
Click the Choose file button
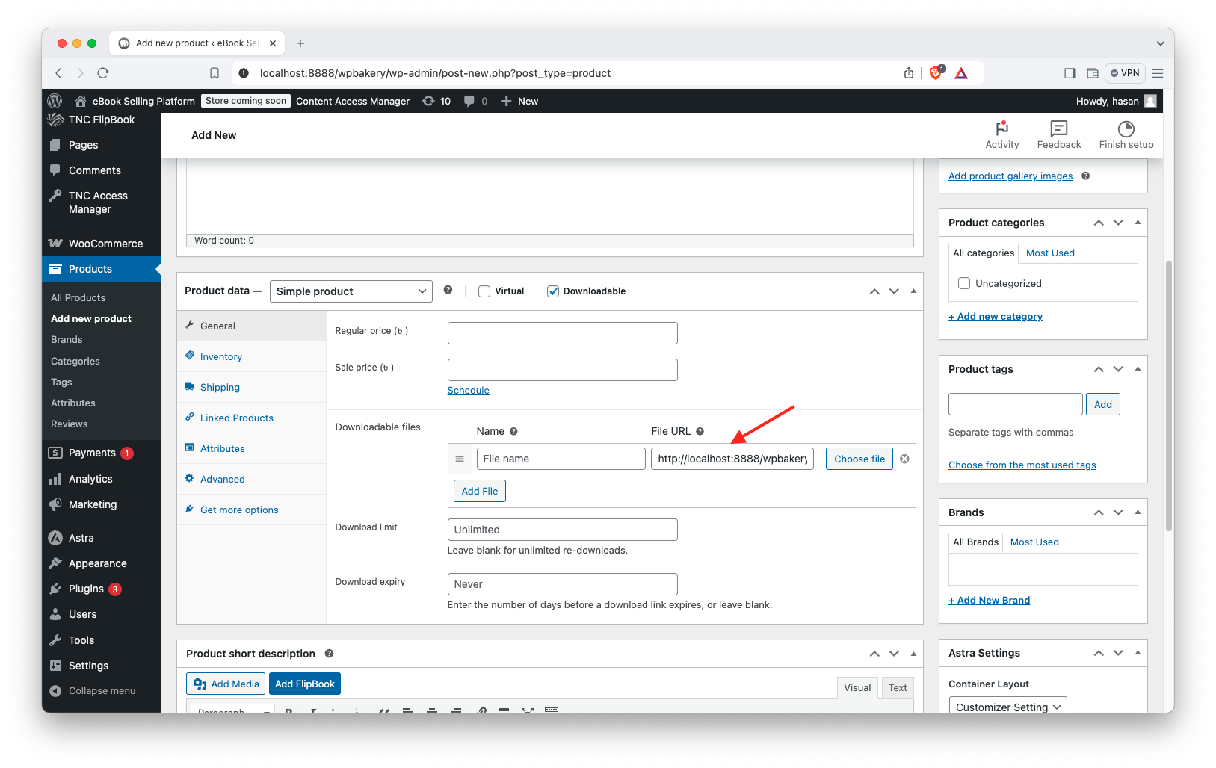[x=859, y=459]
